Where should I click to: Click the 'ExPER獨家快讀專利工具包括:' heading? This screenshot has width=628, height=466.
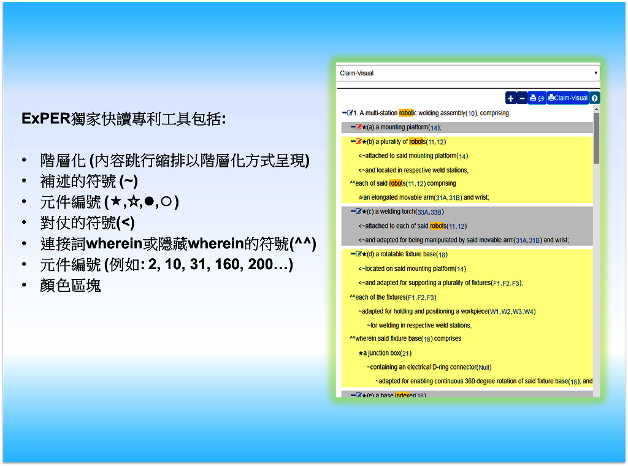[124, 119]
